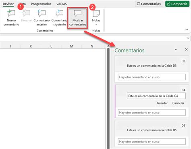Screen dimensions: 191x149
Task: Click the vertical scrollbar thumb
Action: tap(108, 98)
